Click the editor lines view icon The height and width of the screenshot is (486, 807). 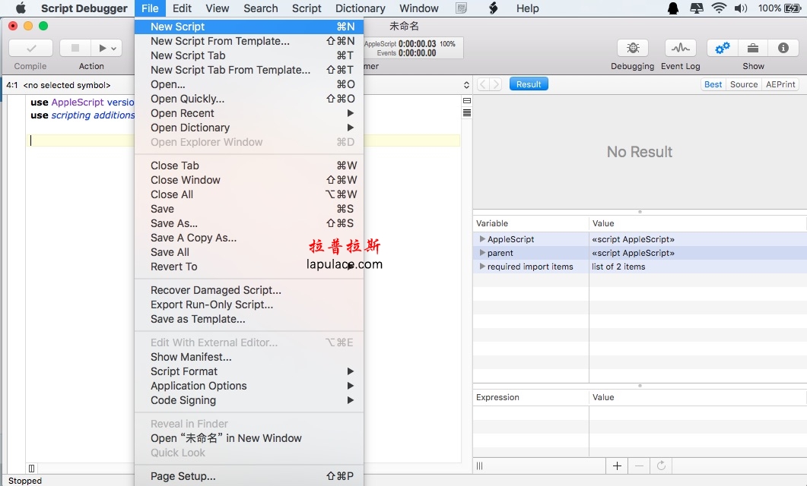coord(467,112)
